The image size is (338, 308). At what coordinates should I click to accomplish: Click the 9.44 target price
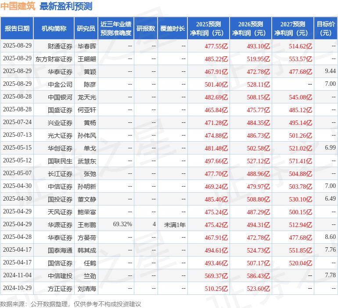coord(330,71)
